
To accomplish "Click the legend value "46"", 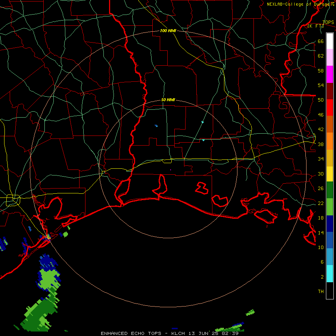I will pyautogui.click(x=321, y=115).
